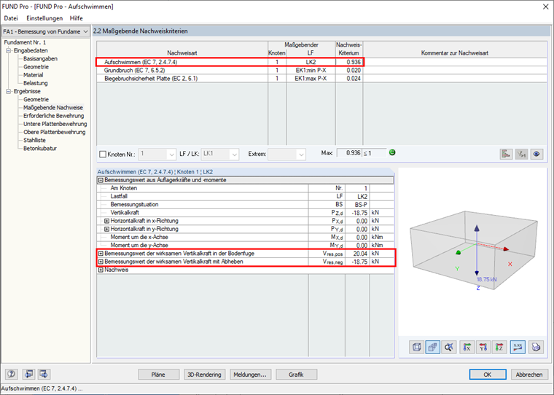Select Belastung in the tree
Viewport: 554px width, 395px height.
tap(35, 83)
